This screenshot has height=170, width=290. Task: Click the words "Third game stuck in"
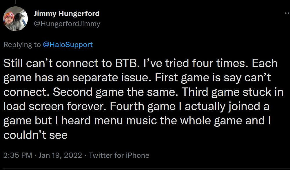(x=229, y=92)
